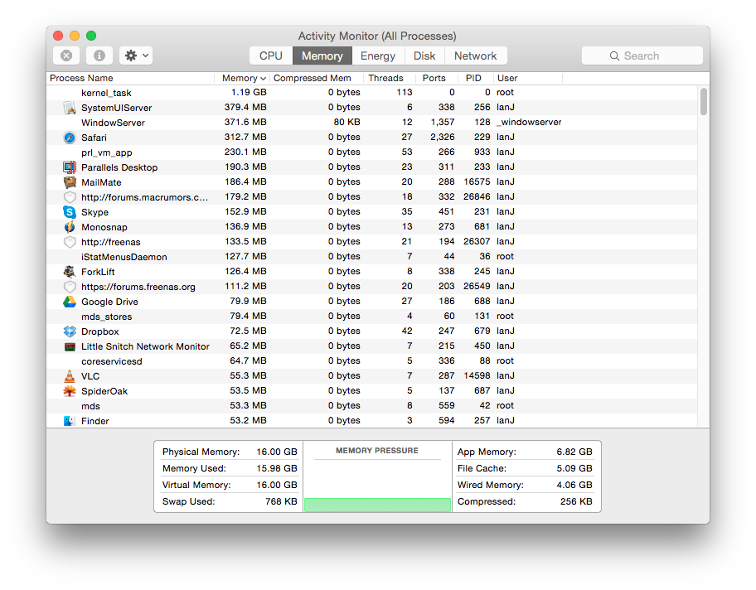Click the Wired Memory 4.06 GB value
The width and height of the screenshot is (756, 590).
pyautogui.click(x=574, y=485)
